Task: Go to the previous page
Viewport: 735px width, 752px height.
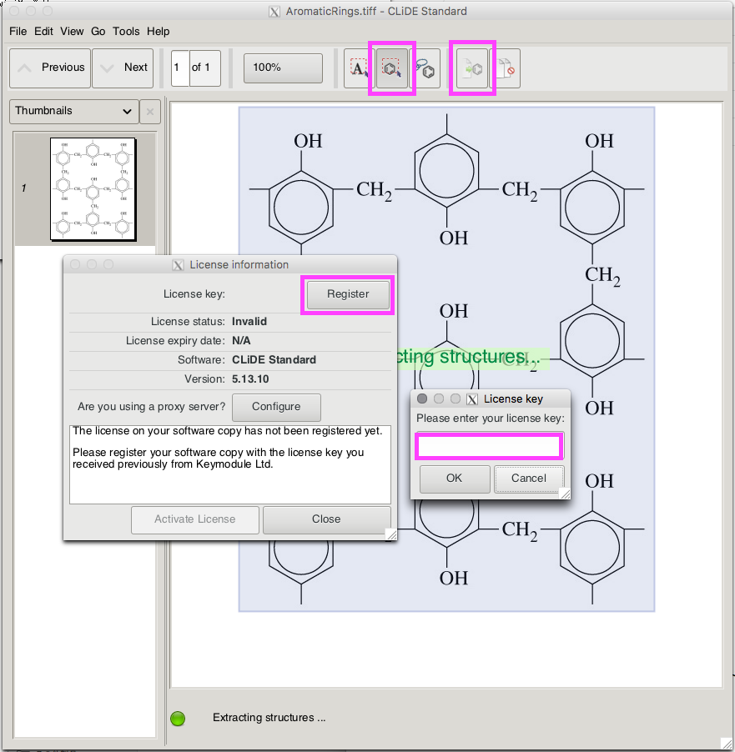Action: pos(50,68)
